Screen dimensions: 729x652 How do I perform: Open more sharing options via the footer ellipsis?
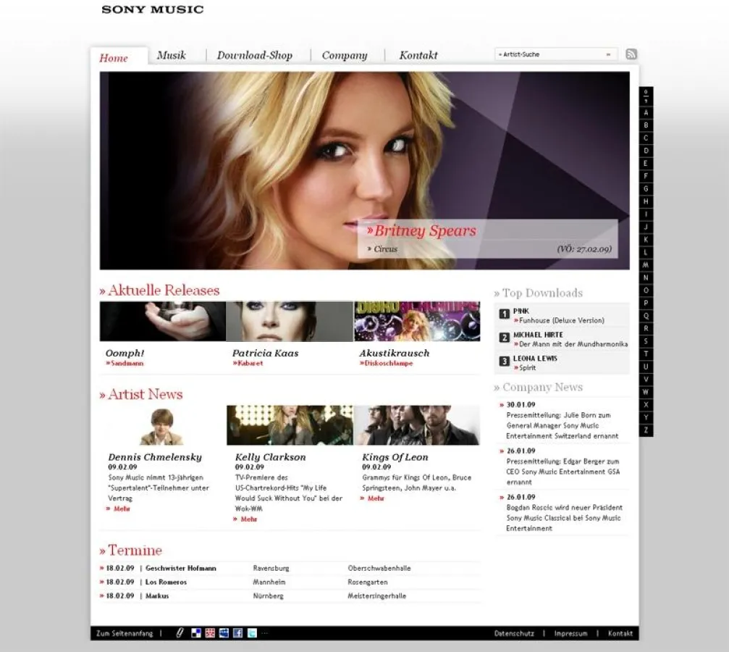coord(264,632)
